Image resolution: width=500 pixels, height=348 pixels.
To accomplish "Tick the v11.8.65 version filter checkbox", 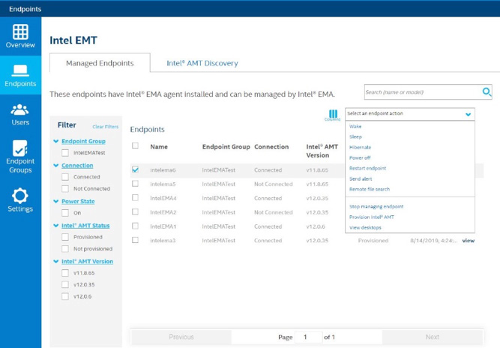I will tap(65, 273).
